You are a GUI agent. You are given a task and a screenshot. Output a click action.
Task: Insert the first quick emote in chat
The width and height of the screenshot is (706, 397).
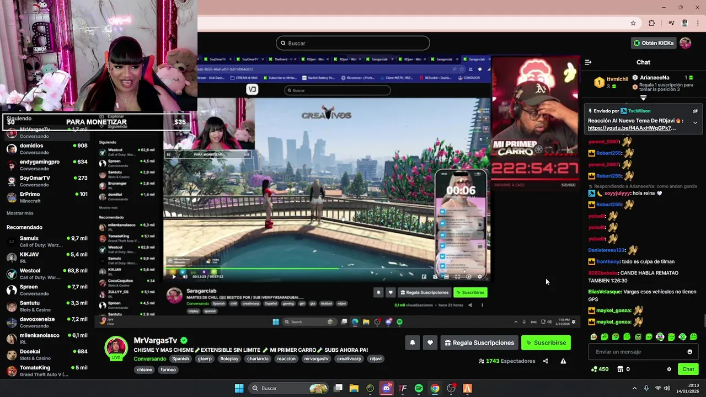point(593,337)
